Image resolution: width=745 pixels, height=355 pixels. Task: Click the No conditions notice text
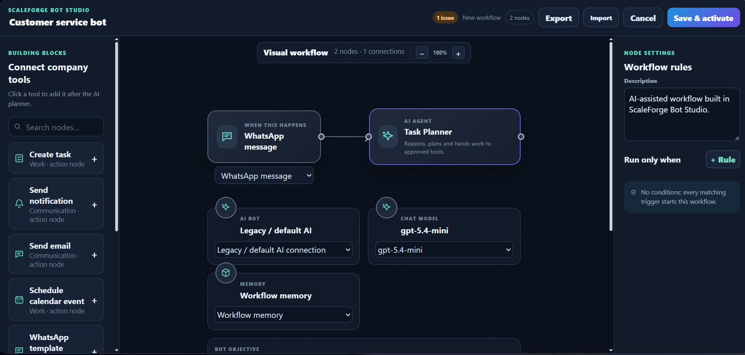click(683, 197)
